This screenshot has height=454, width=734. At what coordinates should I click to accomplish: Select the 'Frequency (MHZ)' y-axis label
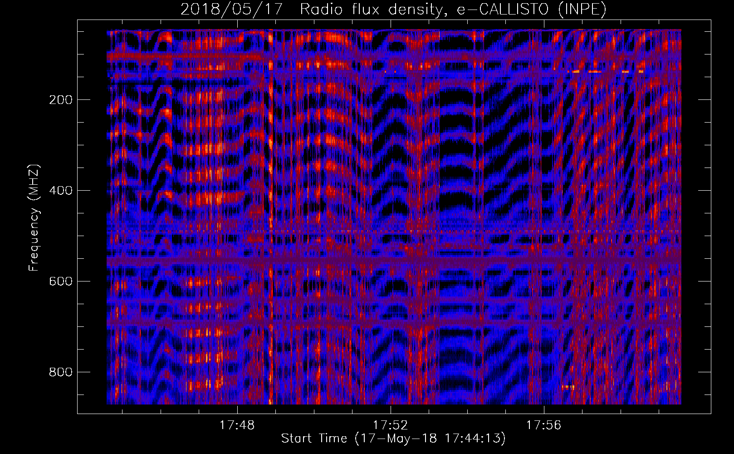(34, 218)
